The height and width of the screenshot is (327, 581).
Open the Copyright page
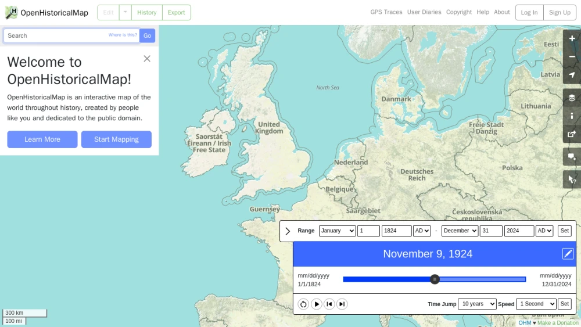(x=459, y=12)
